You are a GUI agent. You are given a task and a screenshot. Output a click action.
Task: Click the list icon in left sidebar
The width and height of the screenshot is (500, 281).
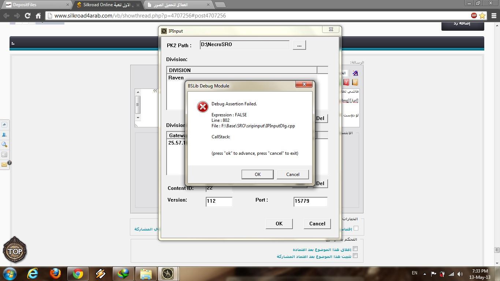4,155
